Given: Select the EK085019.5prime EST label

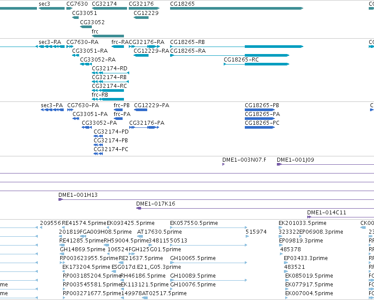Looking at the screenshot, I should pos(309,276).
